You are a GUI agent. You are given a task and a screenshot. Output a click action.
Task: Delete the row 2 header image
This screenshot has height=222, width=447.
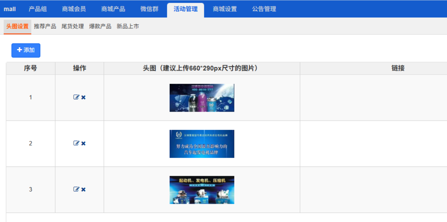(x=83, y=143)
